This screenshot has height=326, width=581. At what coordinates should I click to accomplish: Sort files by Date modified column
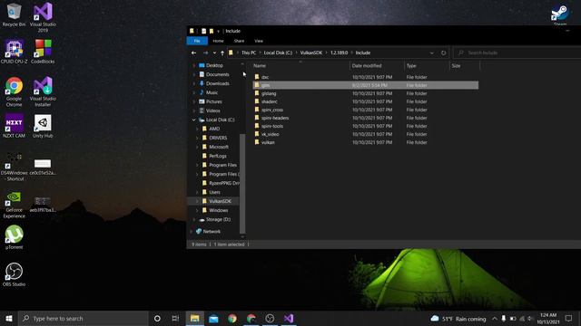click(378, 65)
